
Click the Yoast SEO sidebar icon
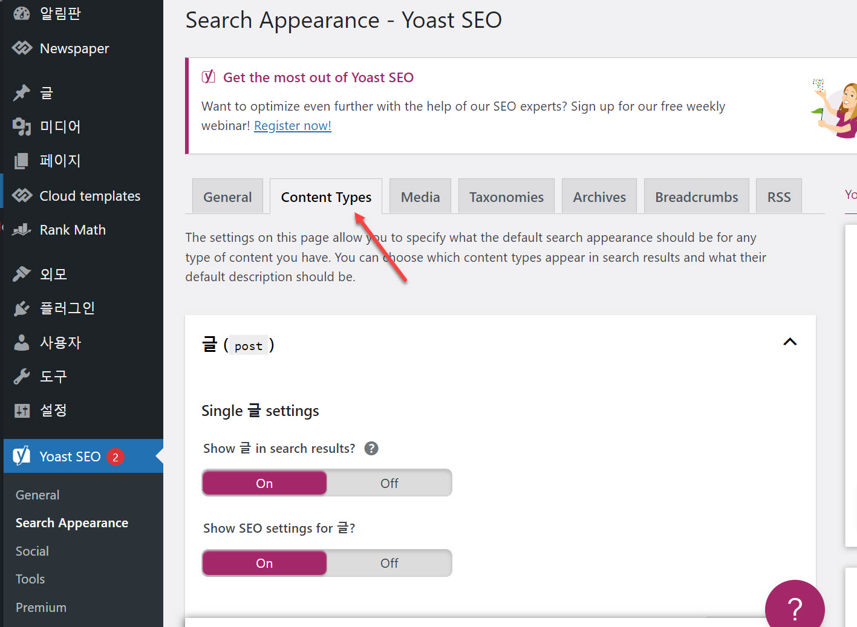(x=22, y=456)
